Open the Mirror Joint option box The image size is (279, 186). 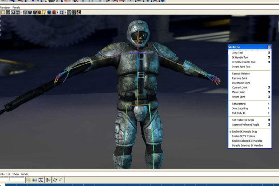coord(269,92)
